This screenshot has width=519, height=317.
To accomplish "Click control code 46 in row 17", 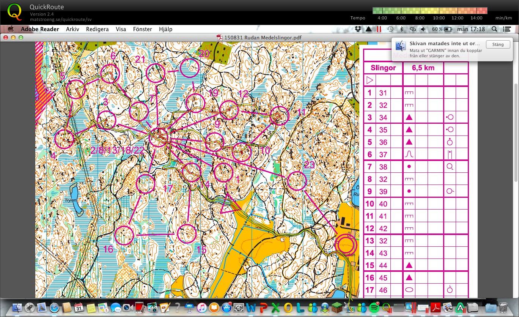I will tap(383, 290).
